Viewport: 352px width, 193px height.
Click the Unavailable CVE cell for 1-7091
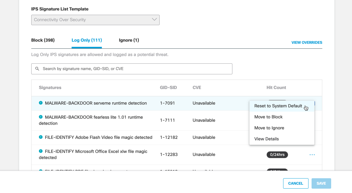pos(204,103)
